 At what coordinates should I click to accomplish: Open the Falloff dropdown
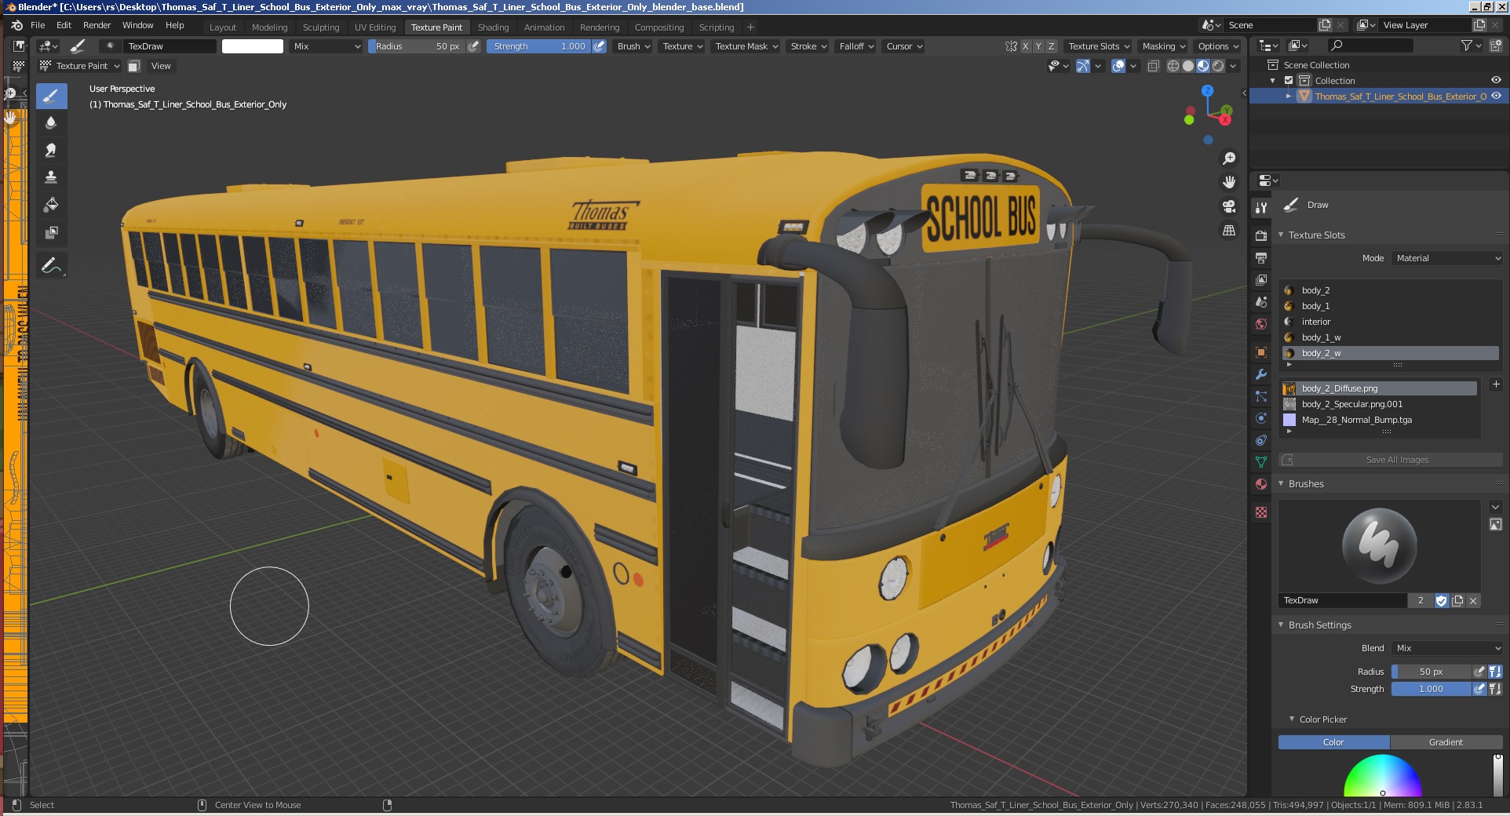[x=856, y=46]
